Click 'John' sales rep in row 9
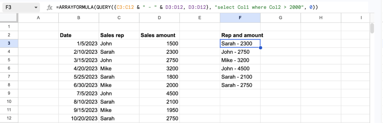 tap(119, 93)
